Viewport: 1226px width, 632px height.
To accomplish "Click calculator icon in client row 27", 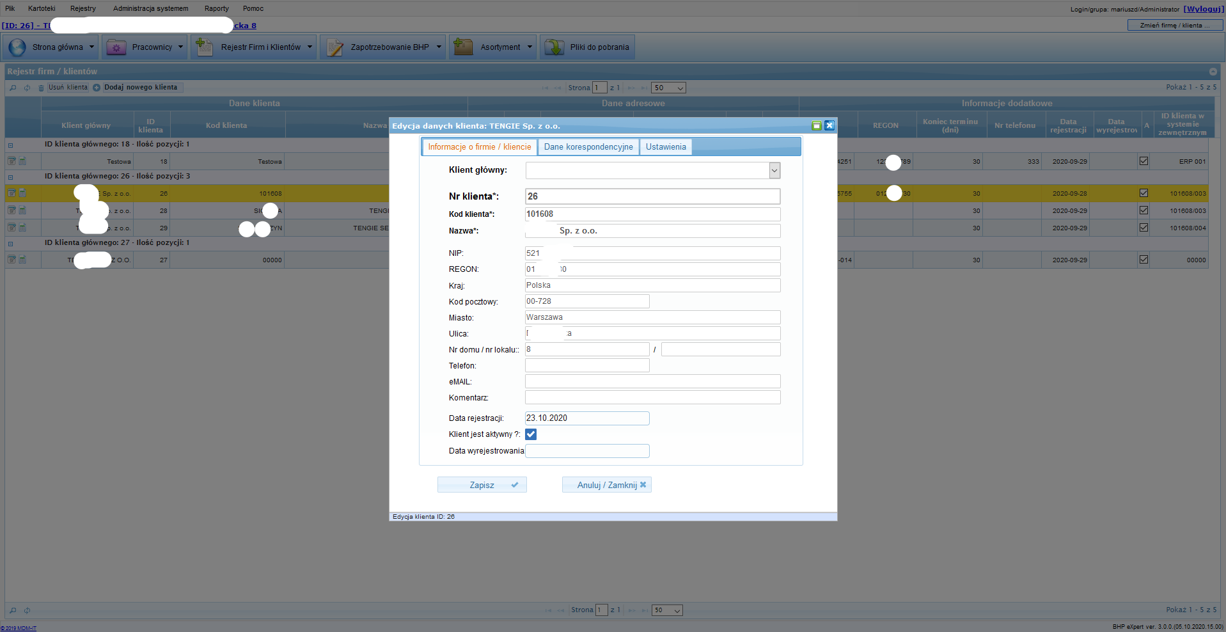I will pos(22,260).
